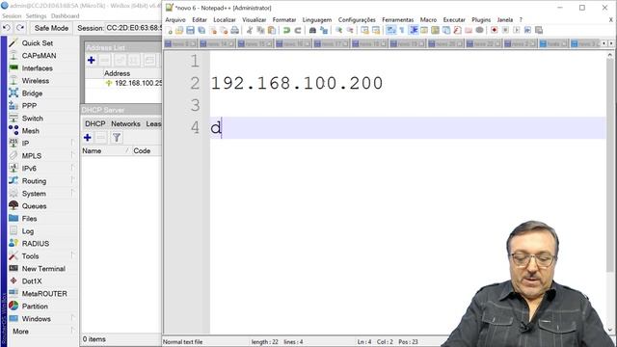Open the Localizar menu

click(x=225, y=19)
